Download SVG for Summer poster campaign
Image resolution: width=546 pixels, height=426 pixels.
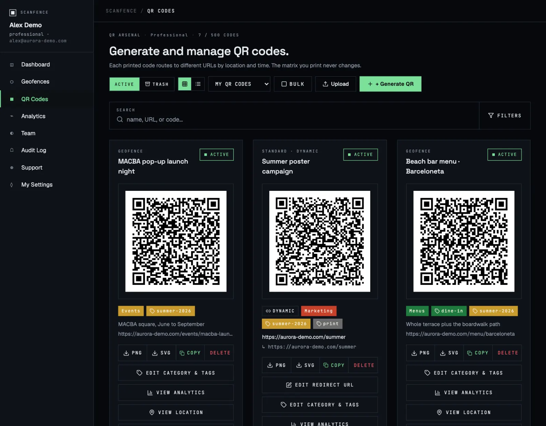point(305,365)
